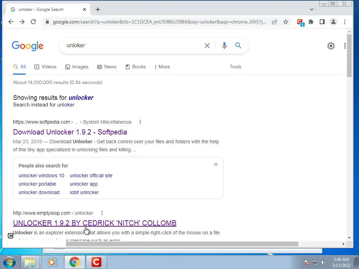Open the search Tools options
This screenshot has height=269, width=359.
coord(235,67)
